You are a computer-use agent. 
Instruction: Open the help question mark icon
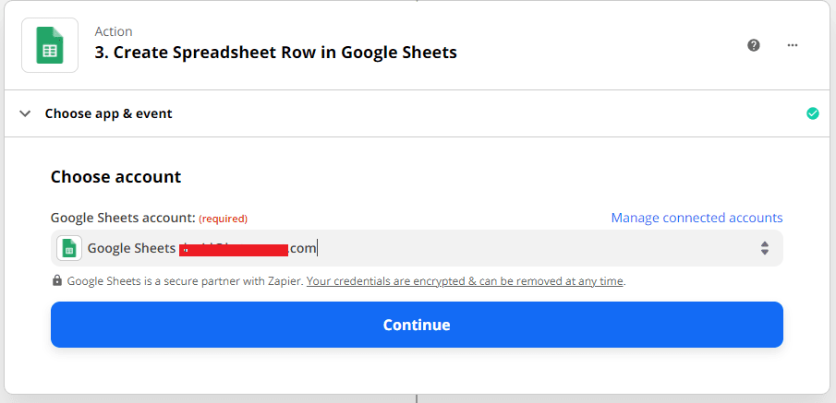pyautogui.click(x=754, y=44)
